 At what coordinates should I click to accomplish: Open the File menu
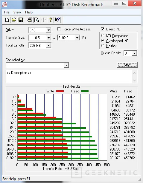point(7,12)
